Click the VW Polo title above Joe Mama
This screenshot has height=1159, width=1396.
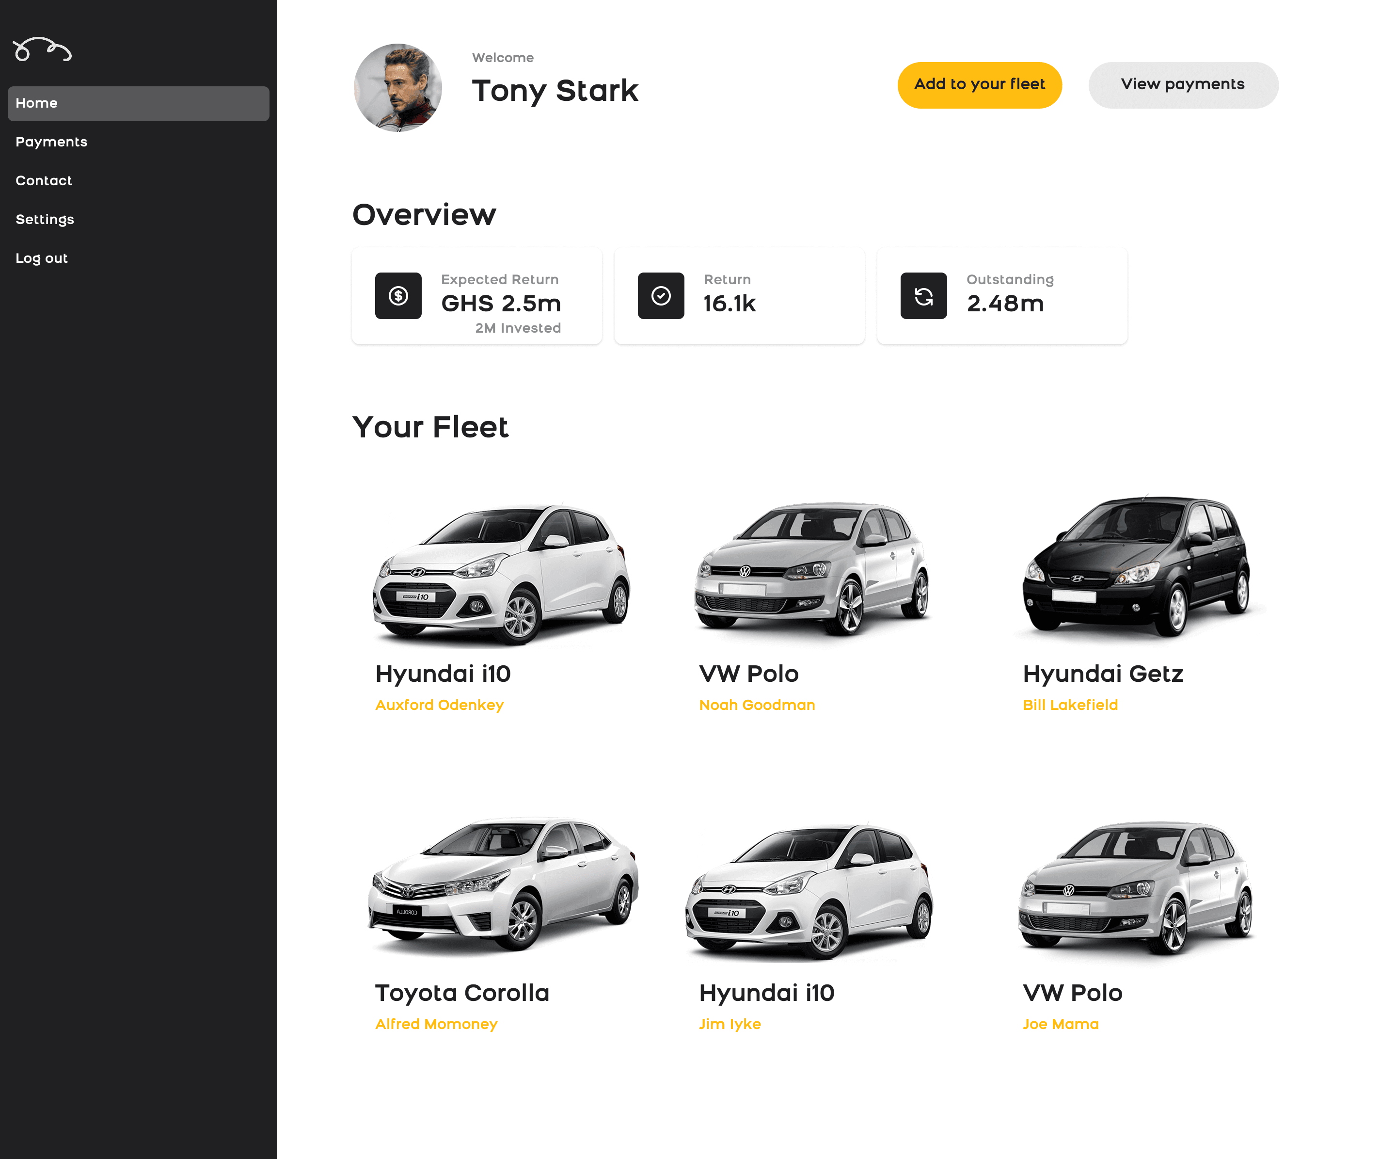(1072, 993)
